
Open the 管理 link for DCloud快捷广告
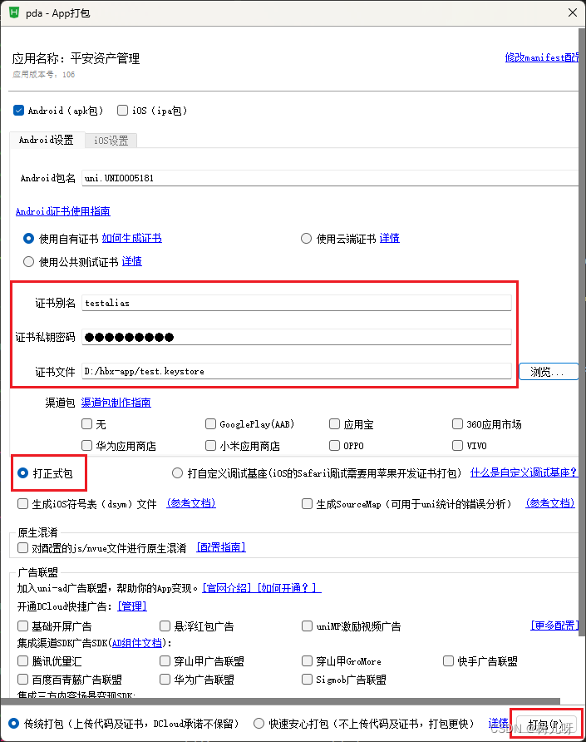pyautogui.click(x=132, y=606)
